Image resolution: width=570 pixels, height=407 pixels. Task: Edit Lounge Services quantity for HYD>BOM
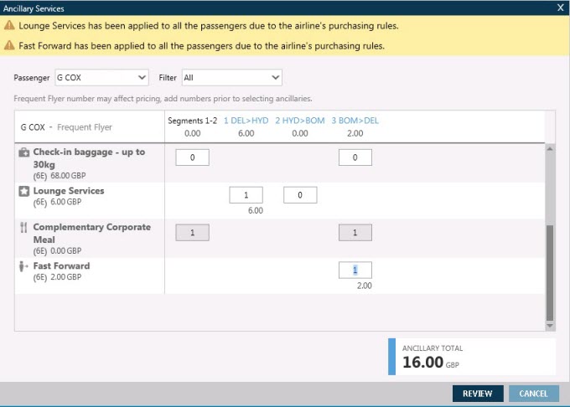300,195
